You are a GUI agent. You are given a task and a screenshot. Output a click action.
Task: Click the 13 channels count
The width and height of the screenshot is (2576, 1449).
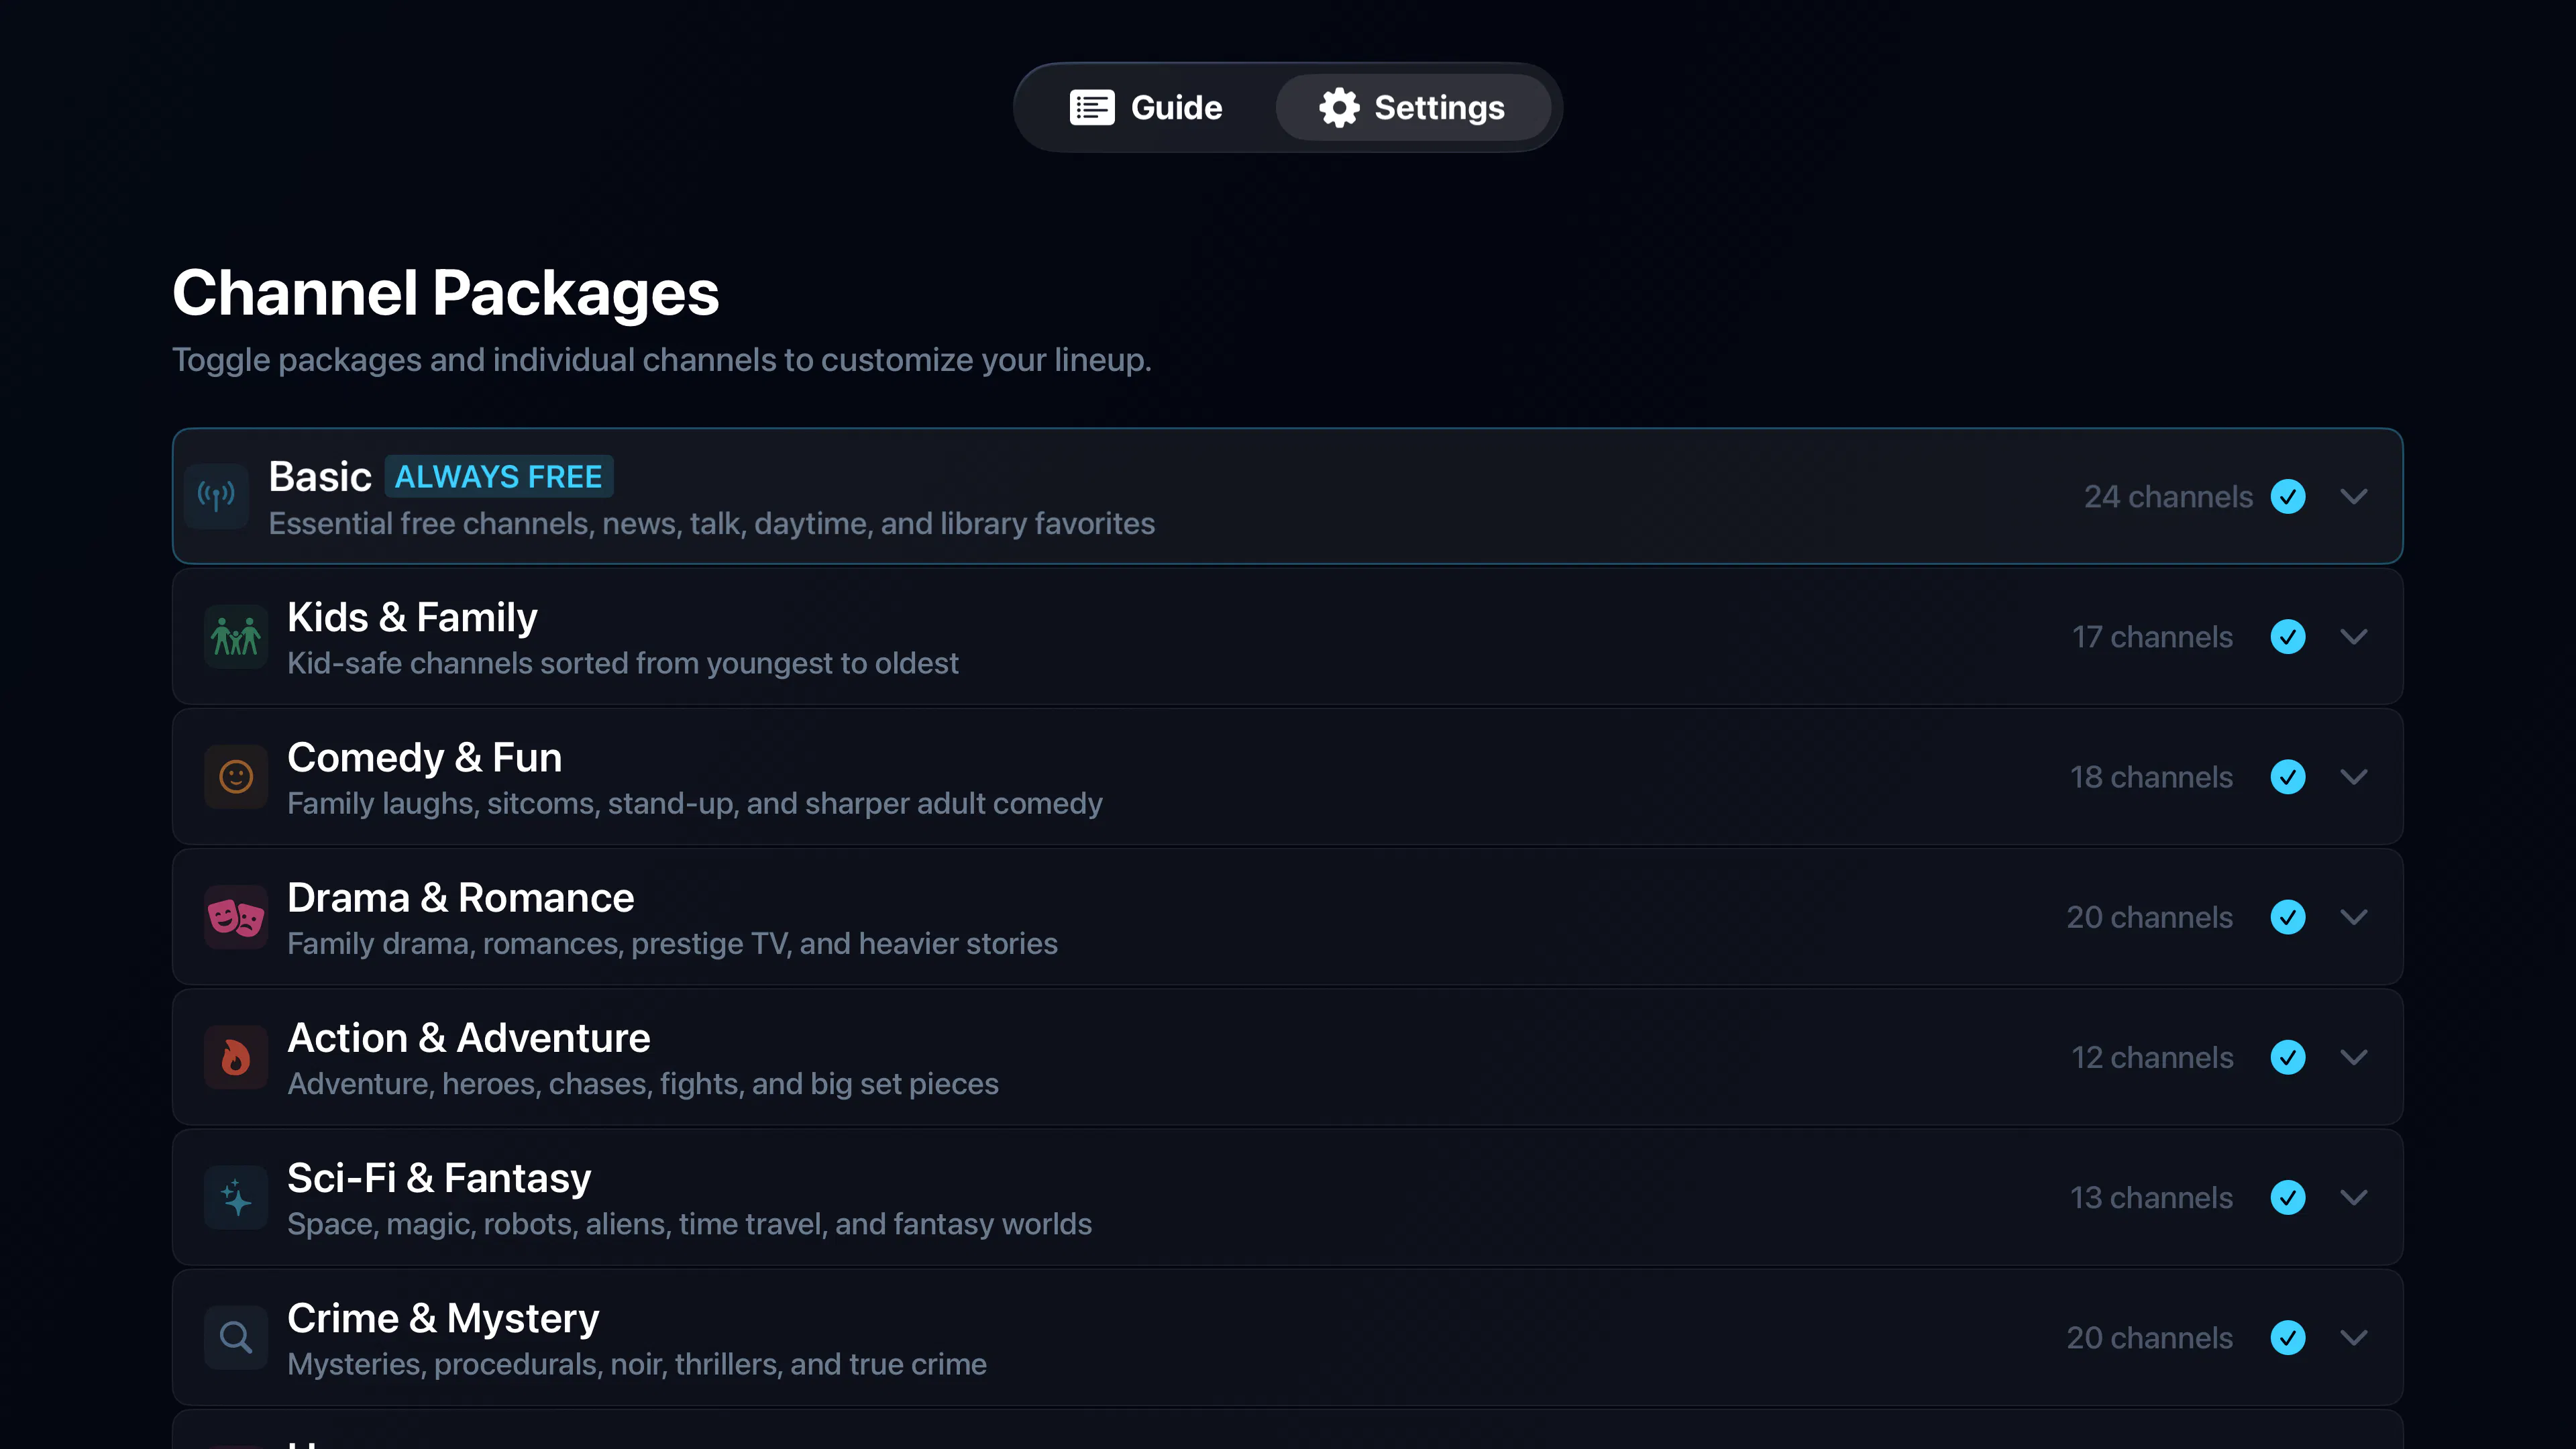(2151, 1197)
